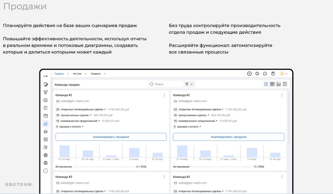Switch to the bar chart view

tap(278, 84)
